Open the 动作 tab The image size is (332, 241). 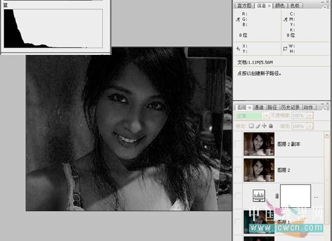point(309,107)
